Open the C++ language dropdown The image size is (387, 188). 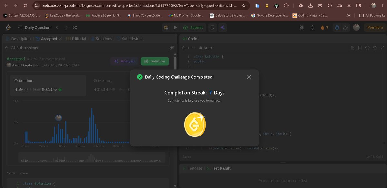(x=188, y=48)
